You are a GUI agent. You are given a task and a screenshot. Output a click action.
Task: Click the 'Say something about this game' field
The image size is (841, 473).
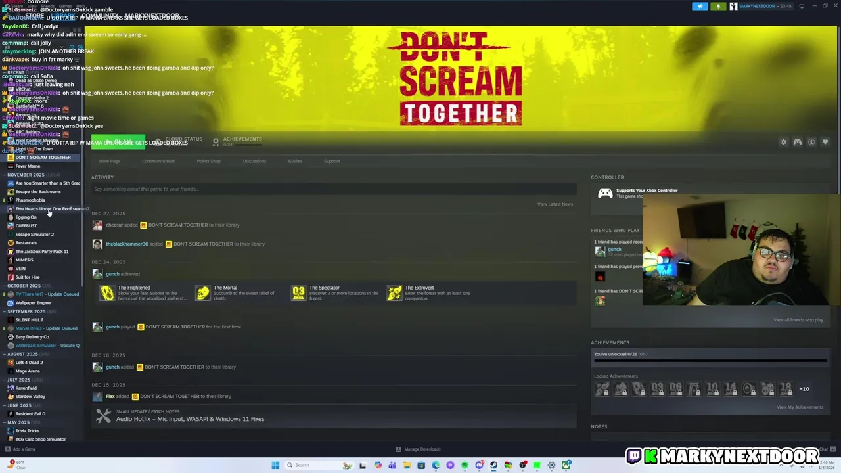(x=334, y=189)
